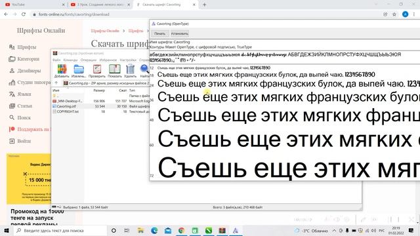Viewport: 420px width, 236px height.
Task: Click the taskbar search box
Action: tap(60, 230)
